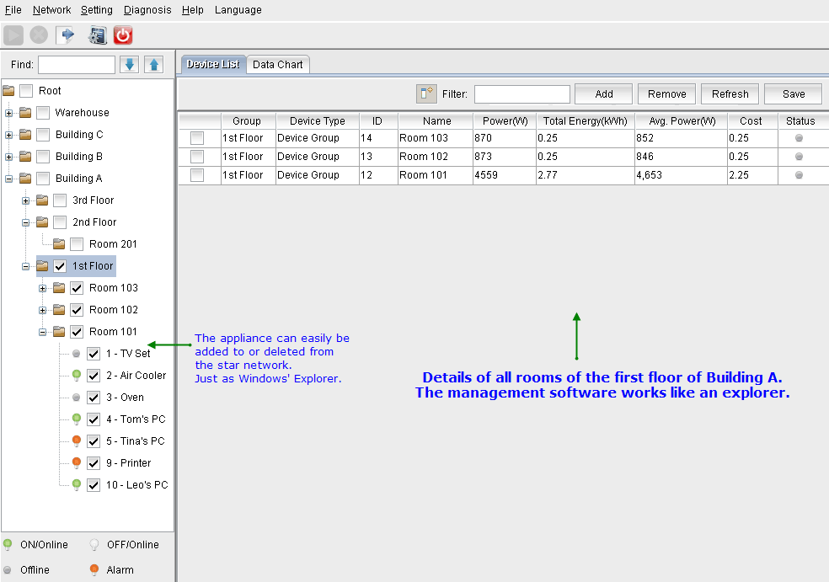Click the Remove button

click(666, 94)
